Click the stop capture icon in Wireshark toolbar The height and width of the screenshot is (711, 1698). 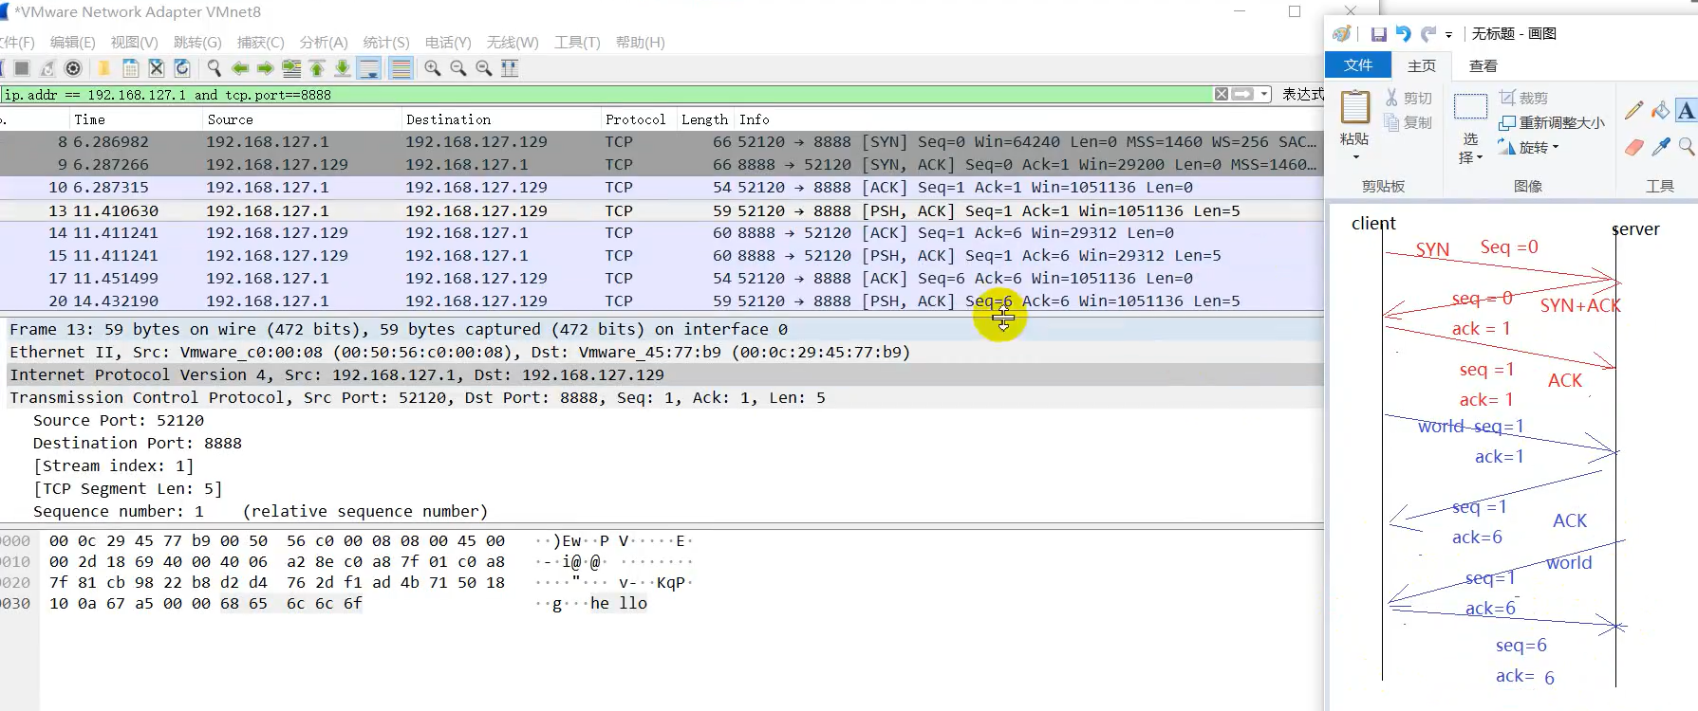pos(21,68)
